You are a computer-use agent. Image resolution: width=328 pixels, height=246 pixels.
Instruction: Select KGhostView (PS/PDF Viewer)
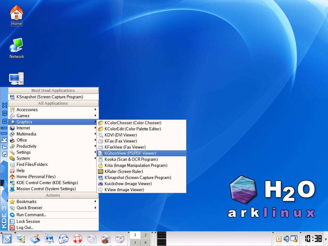(x=142, y=153)
